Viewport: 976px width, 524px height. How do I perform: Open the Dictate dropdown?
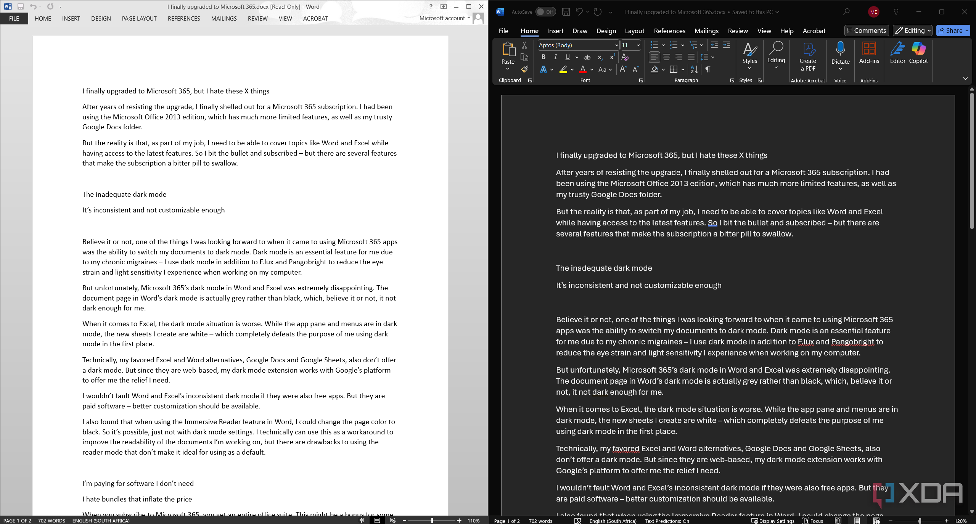[x=840, y=69]
